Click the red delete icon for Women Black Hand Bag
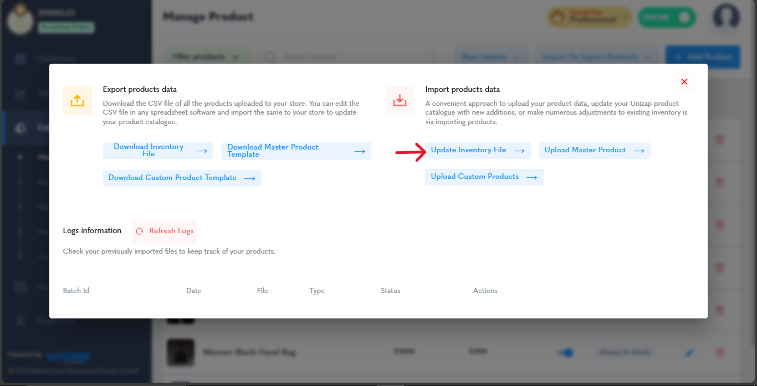This screenshot has height=386, width=757. click(719, 352)
